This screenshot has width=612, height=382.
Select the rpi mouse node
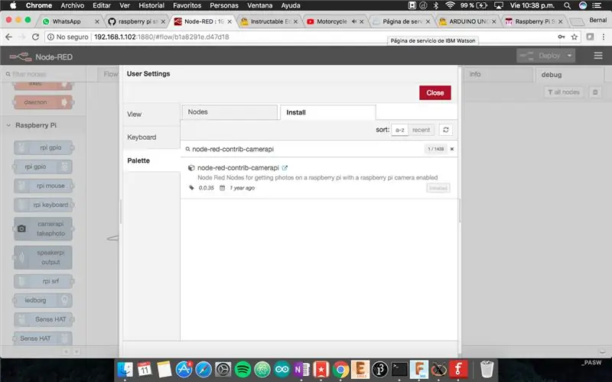coord(43,186)
